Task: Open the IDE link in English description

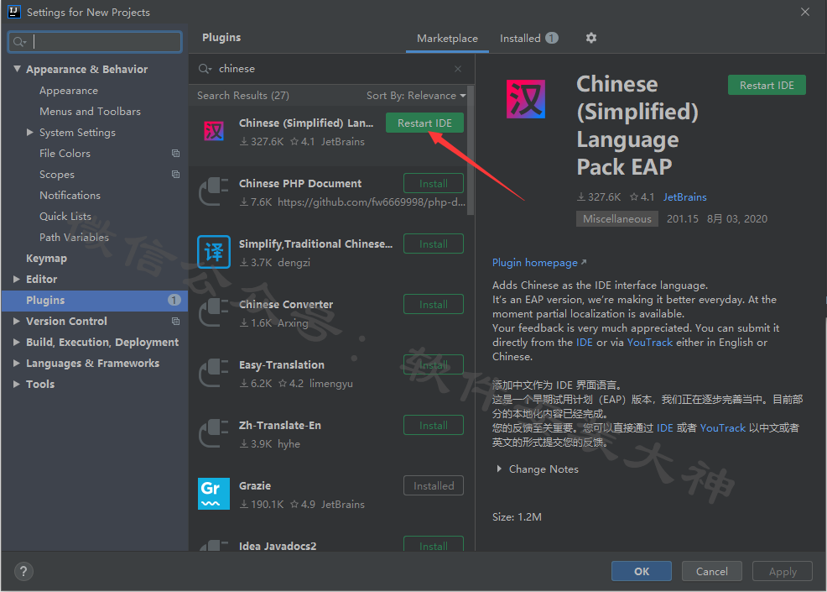Action: coord(585,343)
